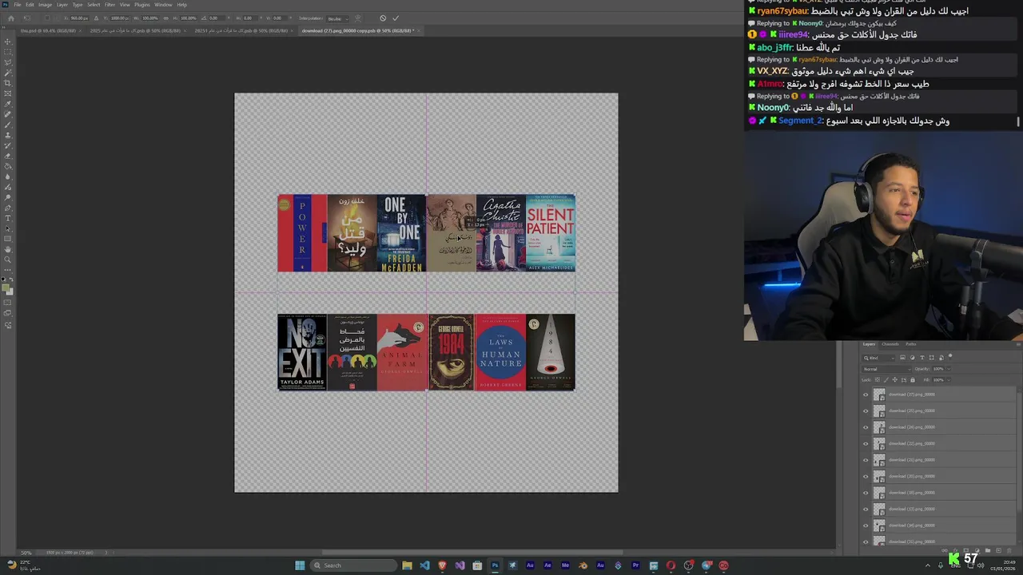
Task: Open the Filter menu
Action: (x=110, y=5)
